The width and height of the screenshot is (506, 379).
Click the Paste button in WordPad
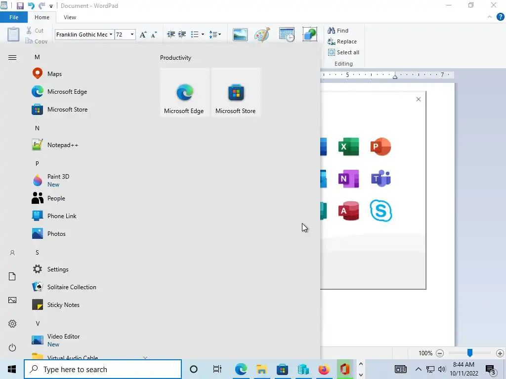pos(13,34)
